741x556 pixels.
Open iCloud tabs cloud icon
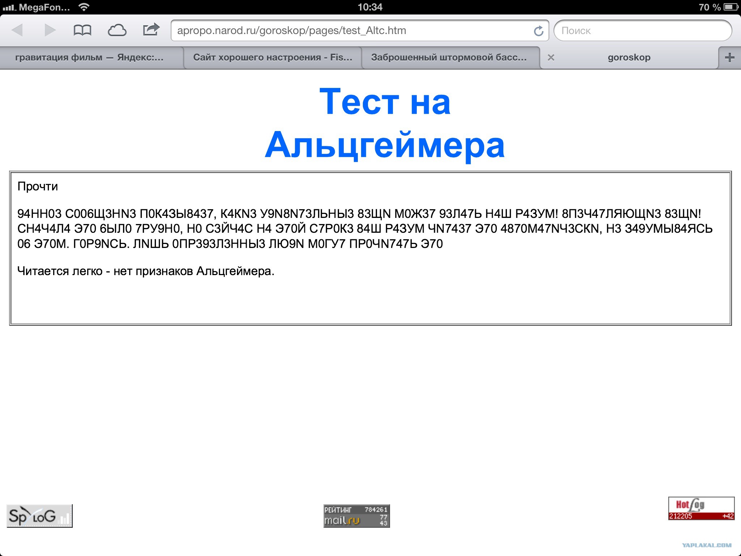coord(117,30)
